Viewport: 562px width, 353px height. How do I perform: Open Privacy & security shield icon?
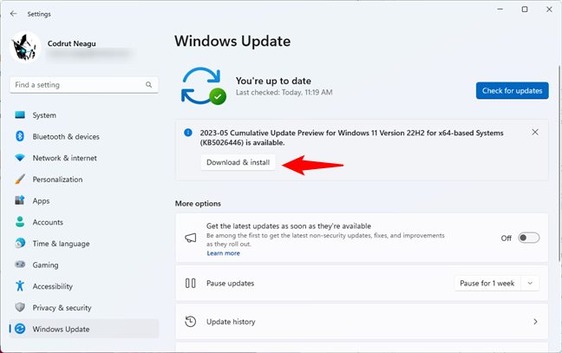tap(20, 308)
